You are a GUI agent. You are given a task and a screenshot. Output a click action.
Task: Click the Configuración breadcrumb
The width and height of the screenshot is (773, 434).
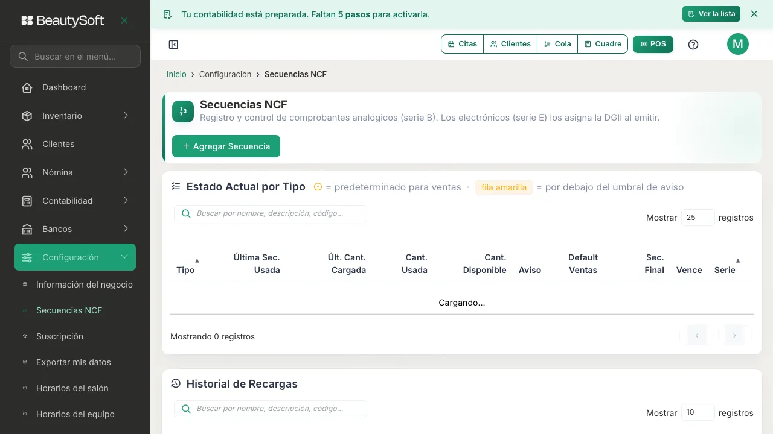pos(225,74)
